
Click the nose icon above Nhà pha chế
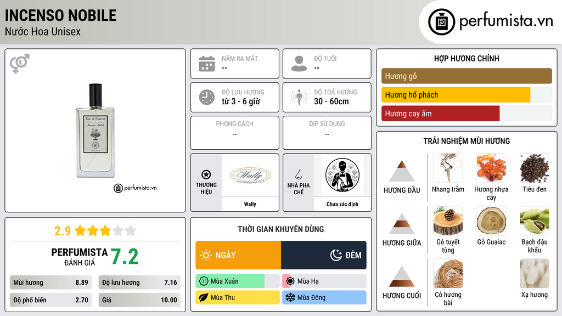(298, 174)
